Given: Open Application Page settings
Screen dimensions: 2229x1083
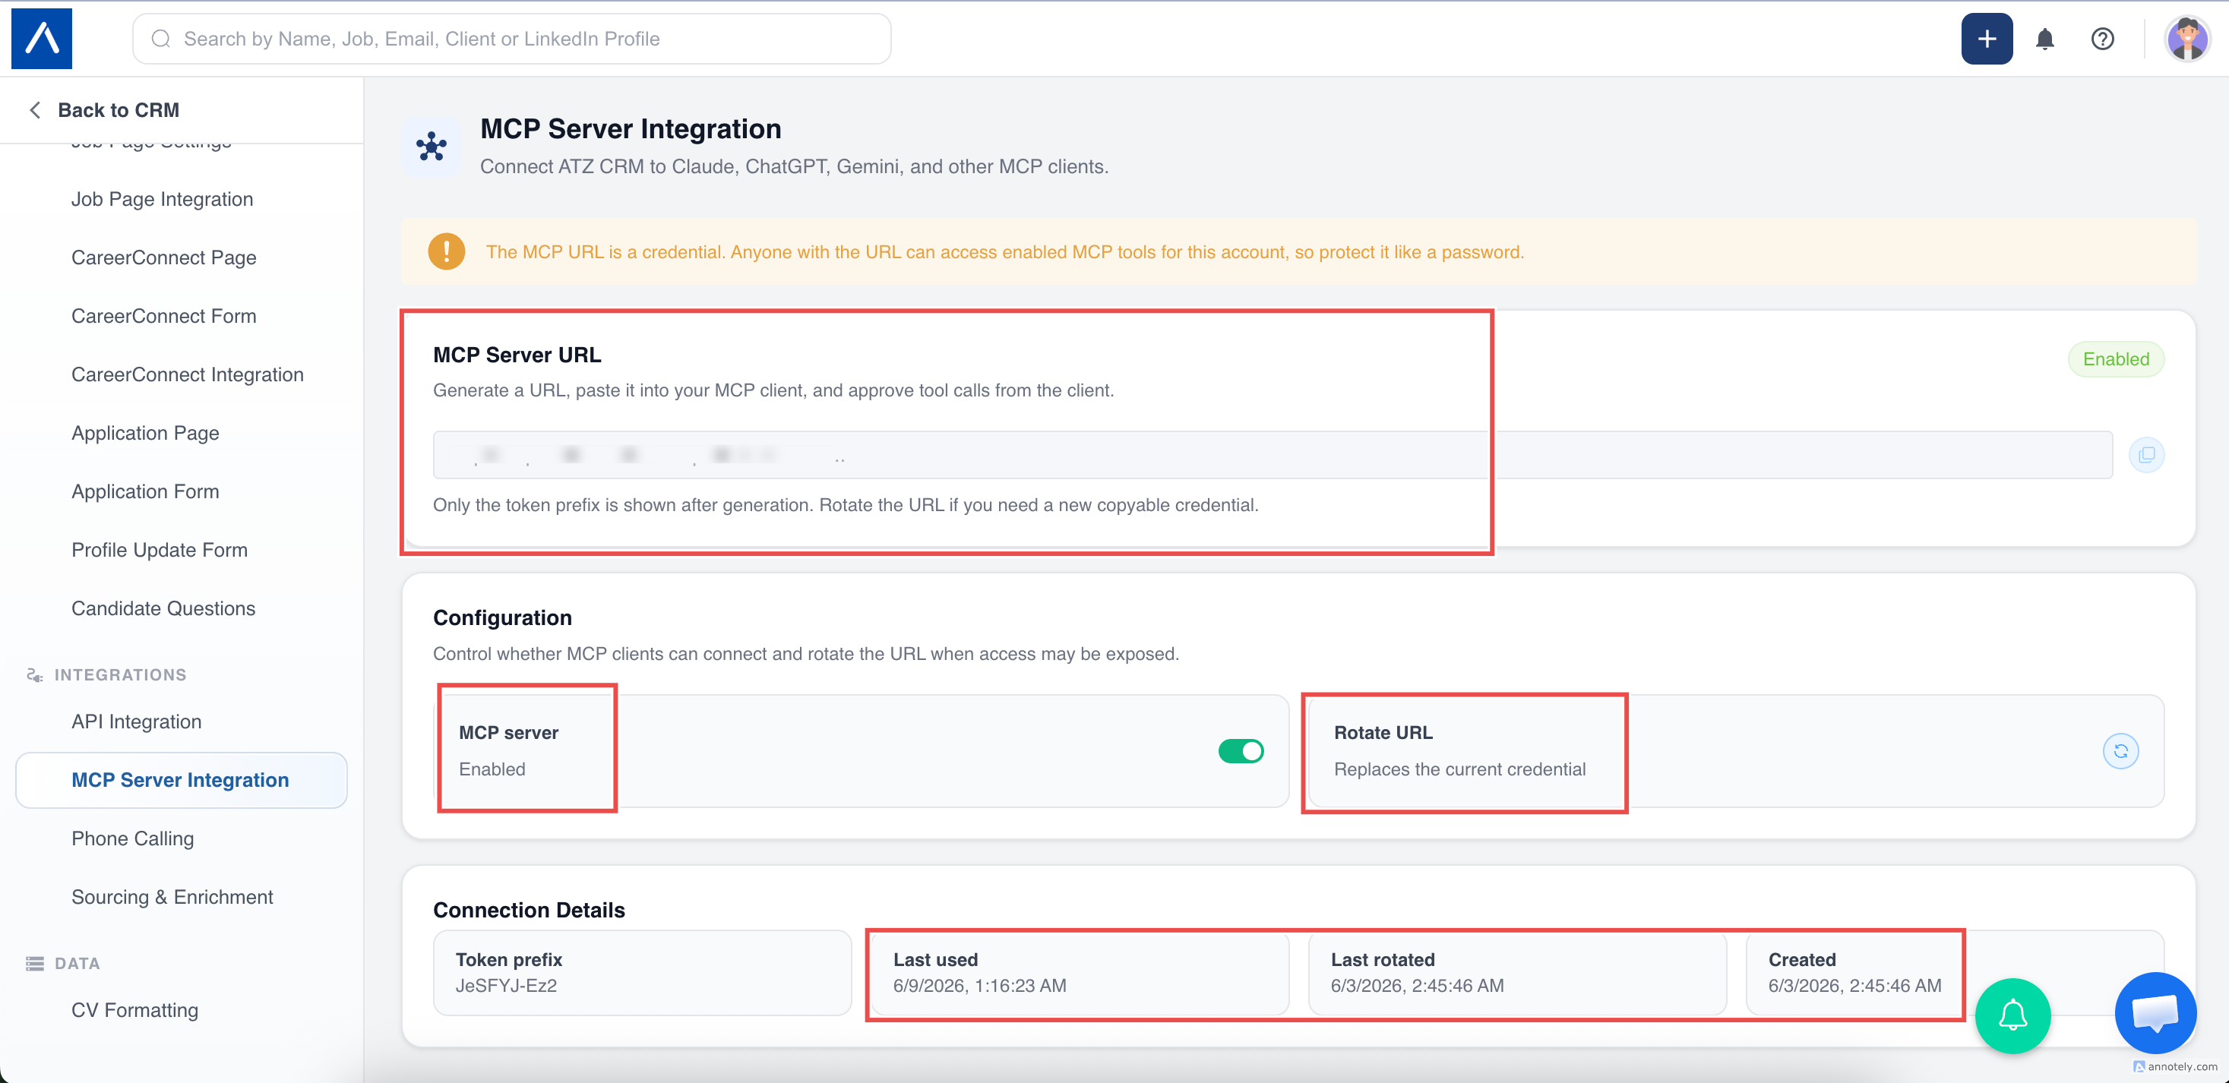Looking at the screenshot, I should [145, 432].
